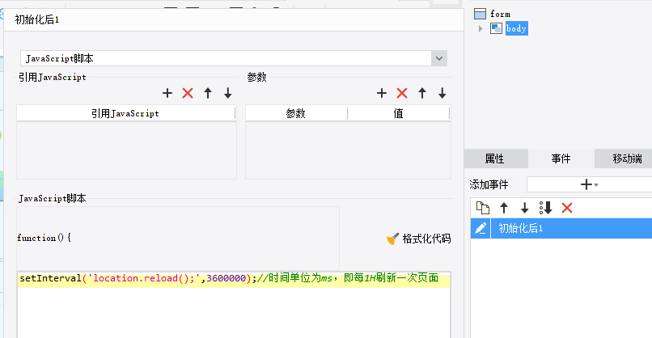Expand the body node in tree
This screenshot has width=652, height=338.
[481, 29]
